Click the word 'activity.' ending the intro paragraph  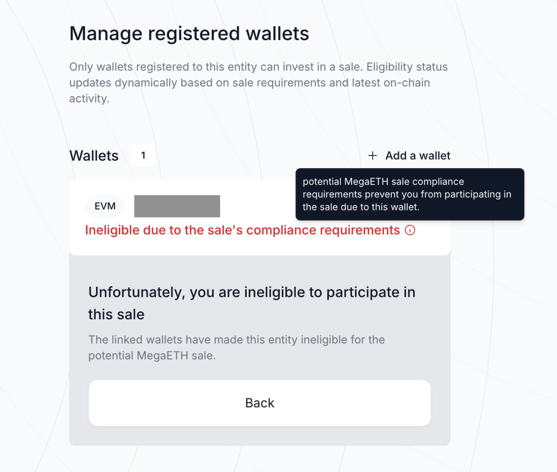point(89,99)
